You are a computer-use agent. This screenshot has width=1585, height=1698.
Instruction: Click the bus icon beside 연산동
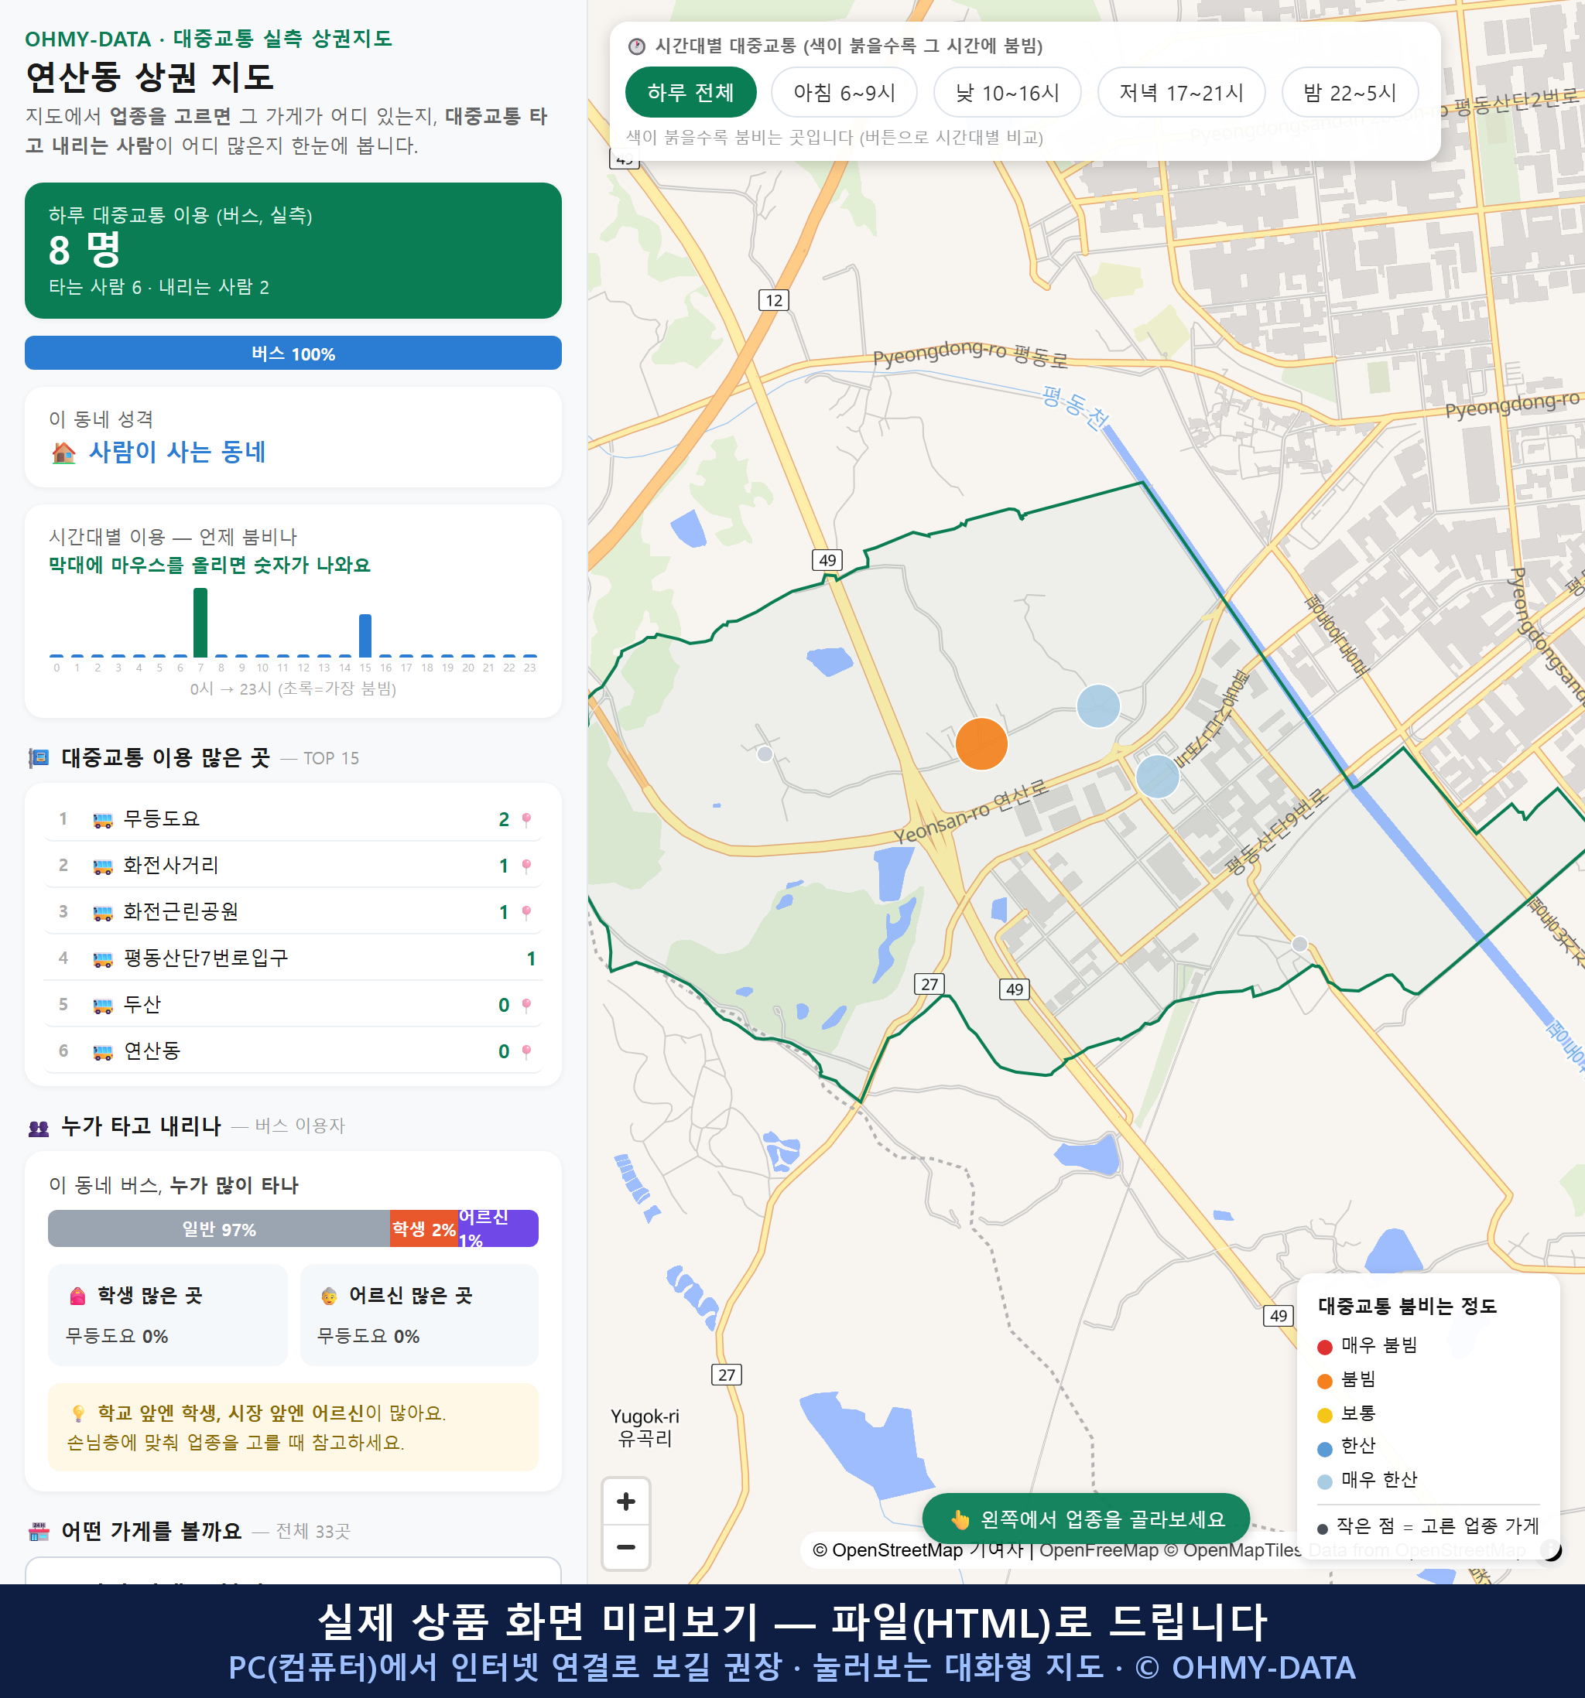(102, 1052)
